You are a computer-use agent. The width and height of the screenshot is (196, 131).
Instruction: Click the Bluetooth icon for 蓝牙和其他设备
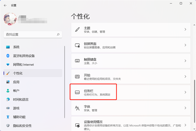click(x=8, y=56)
